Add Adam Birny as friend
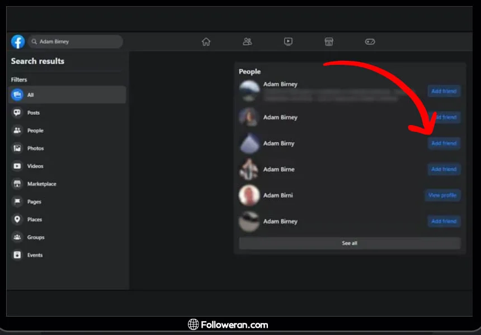 point(444,143)
